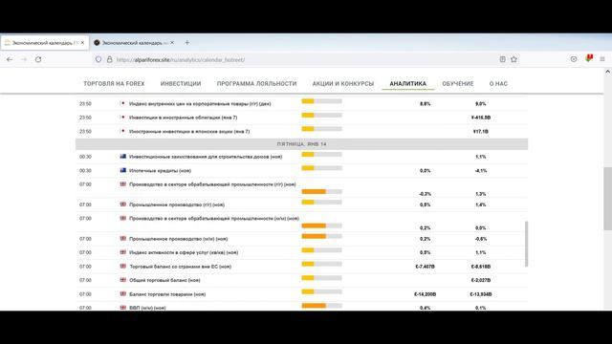Open event Инвестиции в иностранные облигации
Screen dimensions: 612x344
pyautogui.click(x=183, y=118)
